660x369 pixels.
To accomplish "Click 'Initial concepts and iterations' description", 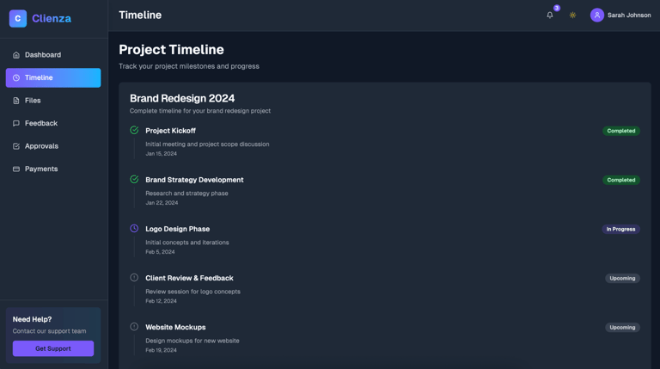I will (x=187, y=243).
